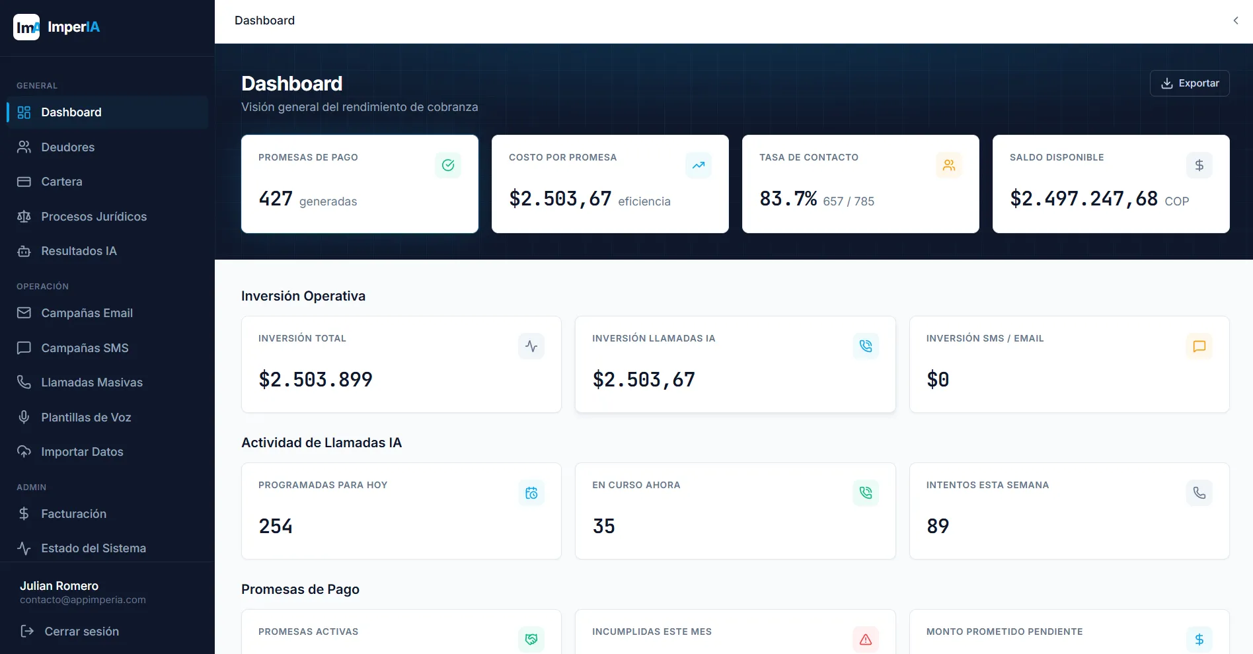Click the Actividad de Llamadas IA heading
Viewport: 1253px width, 654px height.
coord(321,443)
